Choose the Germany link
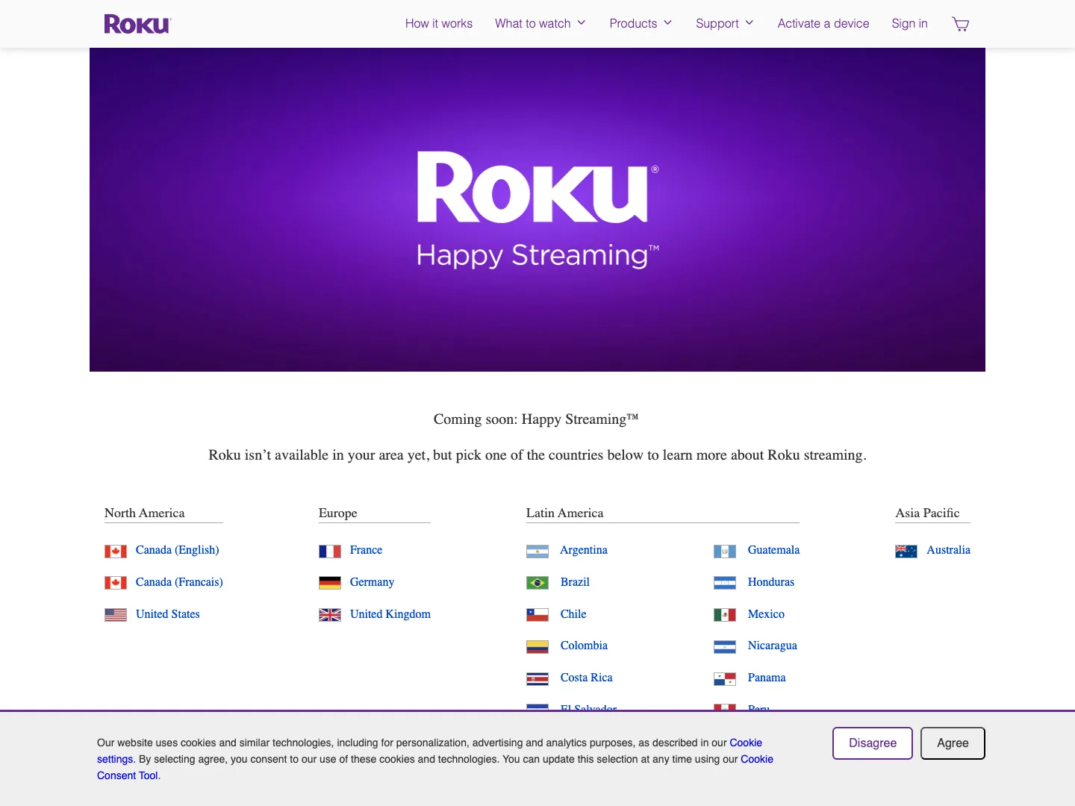 (372, 582)
